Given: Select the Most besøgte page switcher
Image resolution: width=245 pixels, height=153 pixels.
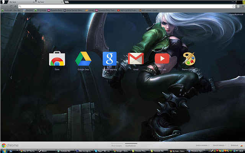Looking at the screenshot, I should click(x=116, y=146).
